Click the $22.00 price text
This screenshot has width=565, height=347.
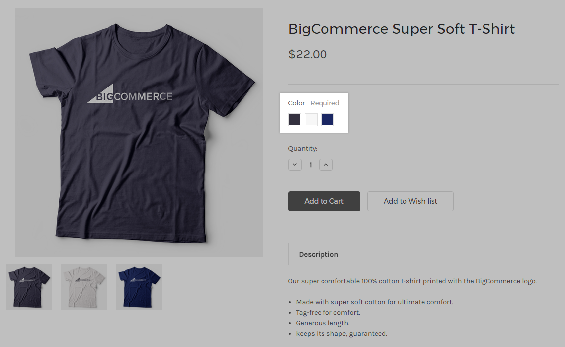pos(308,54)
